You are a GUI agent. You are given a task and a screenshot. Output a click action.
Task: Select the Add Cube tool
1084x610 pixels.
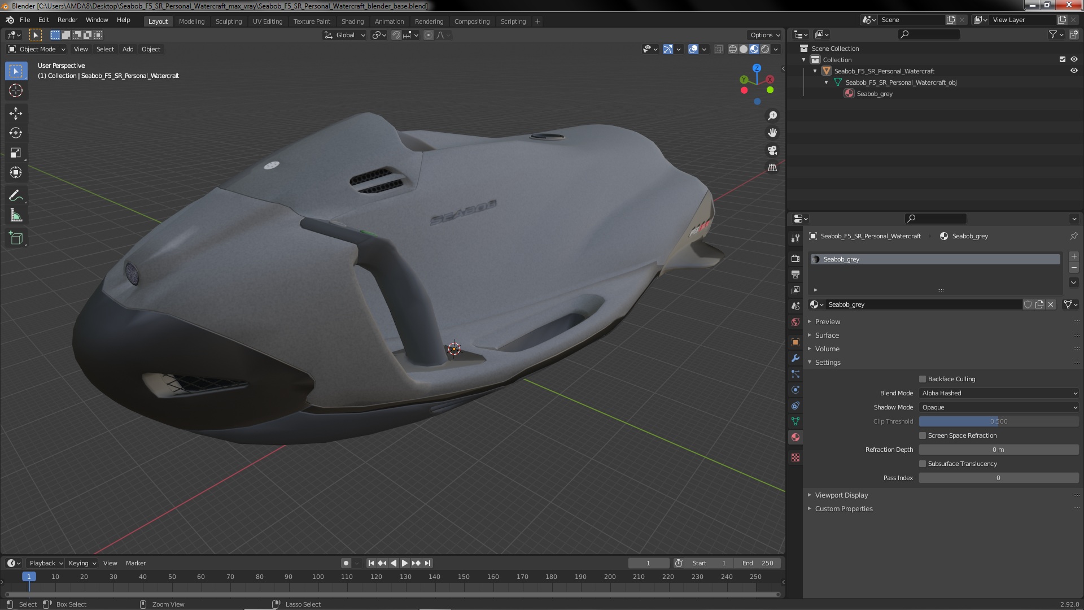pos(16,238)
